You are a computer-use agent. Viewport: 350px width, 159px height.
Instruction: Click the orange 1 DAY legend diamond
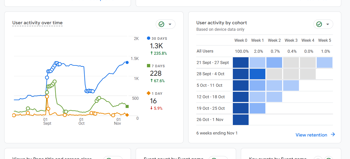pos(148,93)
